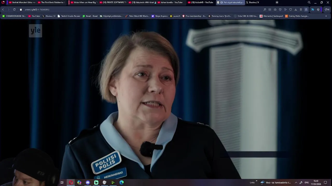The image size is (332, 186).
Task: Open uuno.fi bookmark
Action: pos(175,16)
